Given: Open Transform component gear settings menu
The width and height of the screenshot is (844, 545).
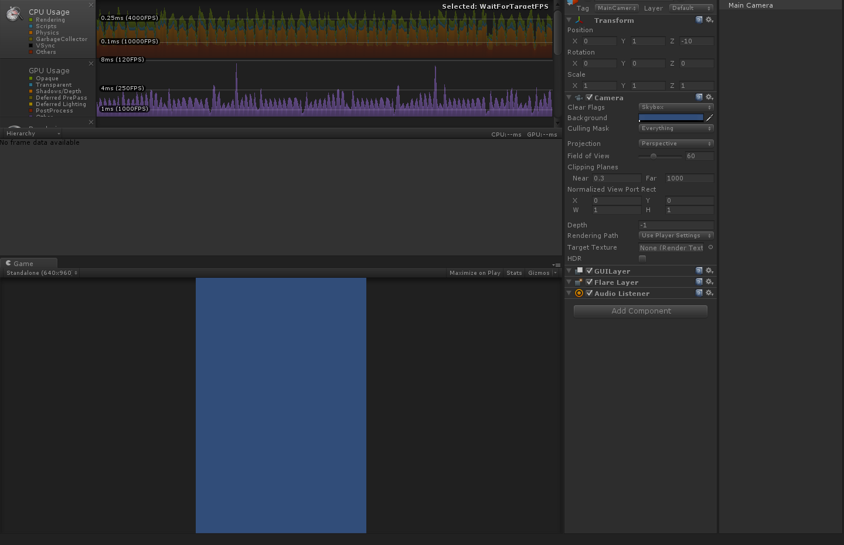Looking at the screenshot, I should 709,20.
